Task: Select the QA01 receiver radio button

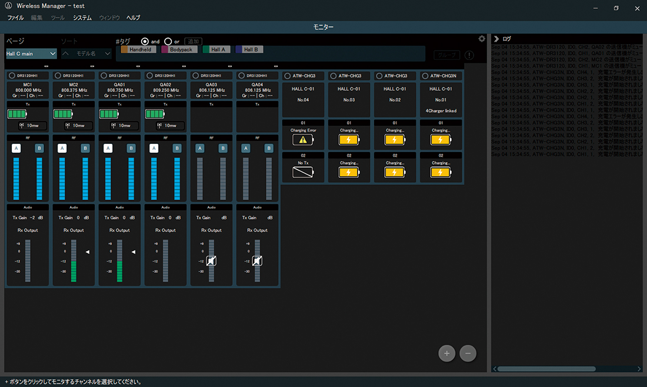Action: pos(104,75)
